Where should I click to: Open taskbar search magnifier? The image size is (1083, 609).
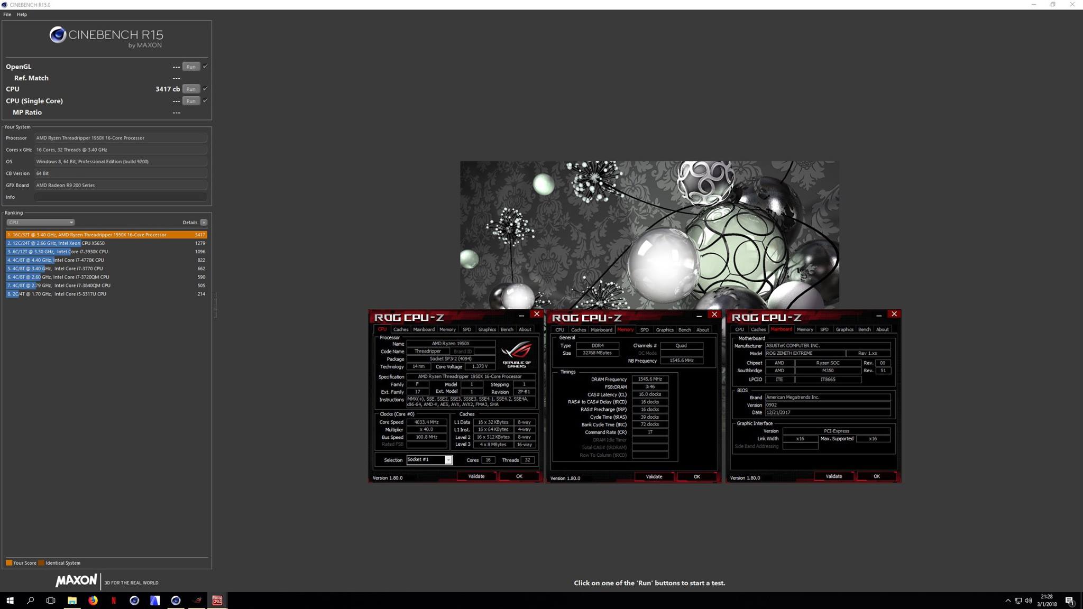coord(30,601)
